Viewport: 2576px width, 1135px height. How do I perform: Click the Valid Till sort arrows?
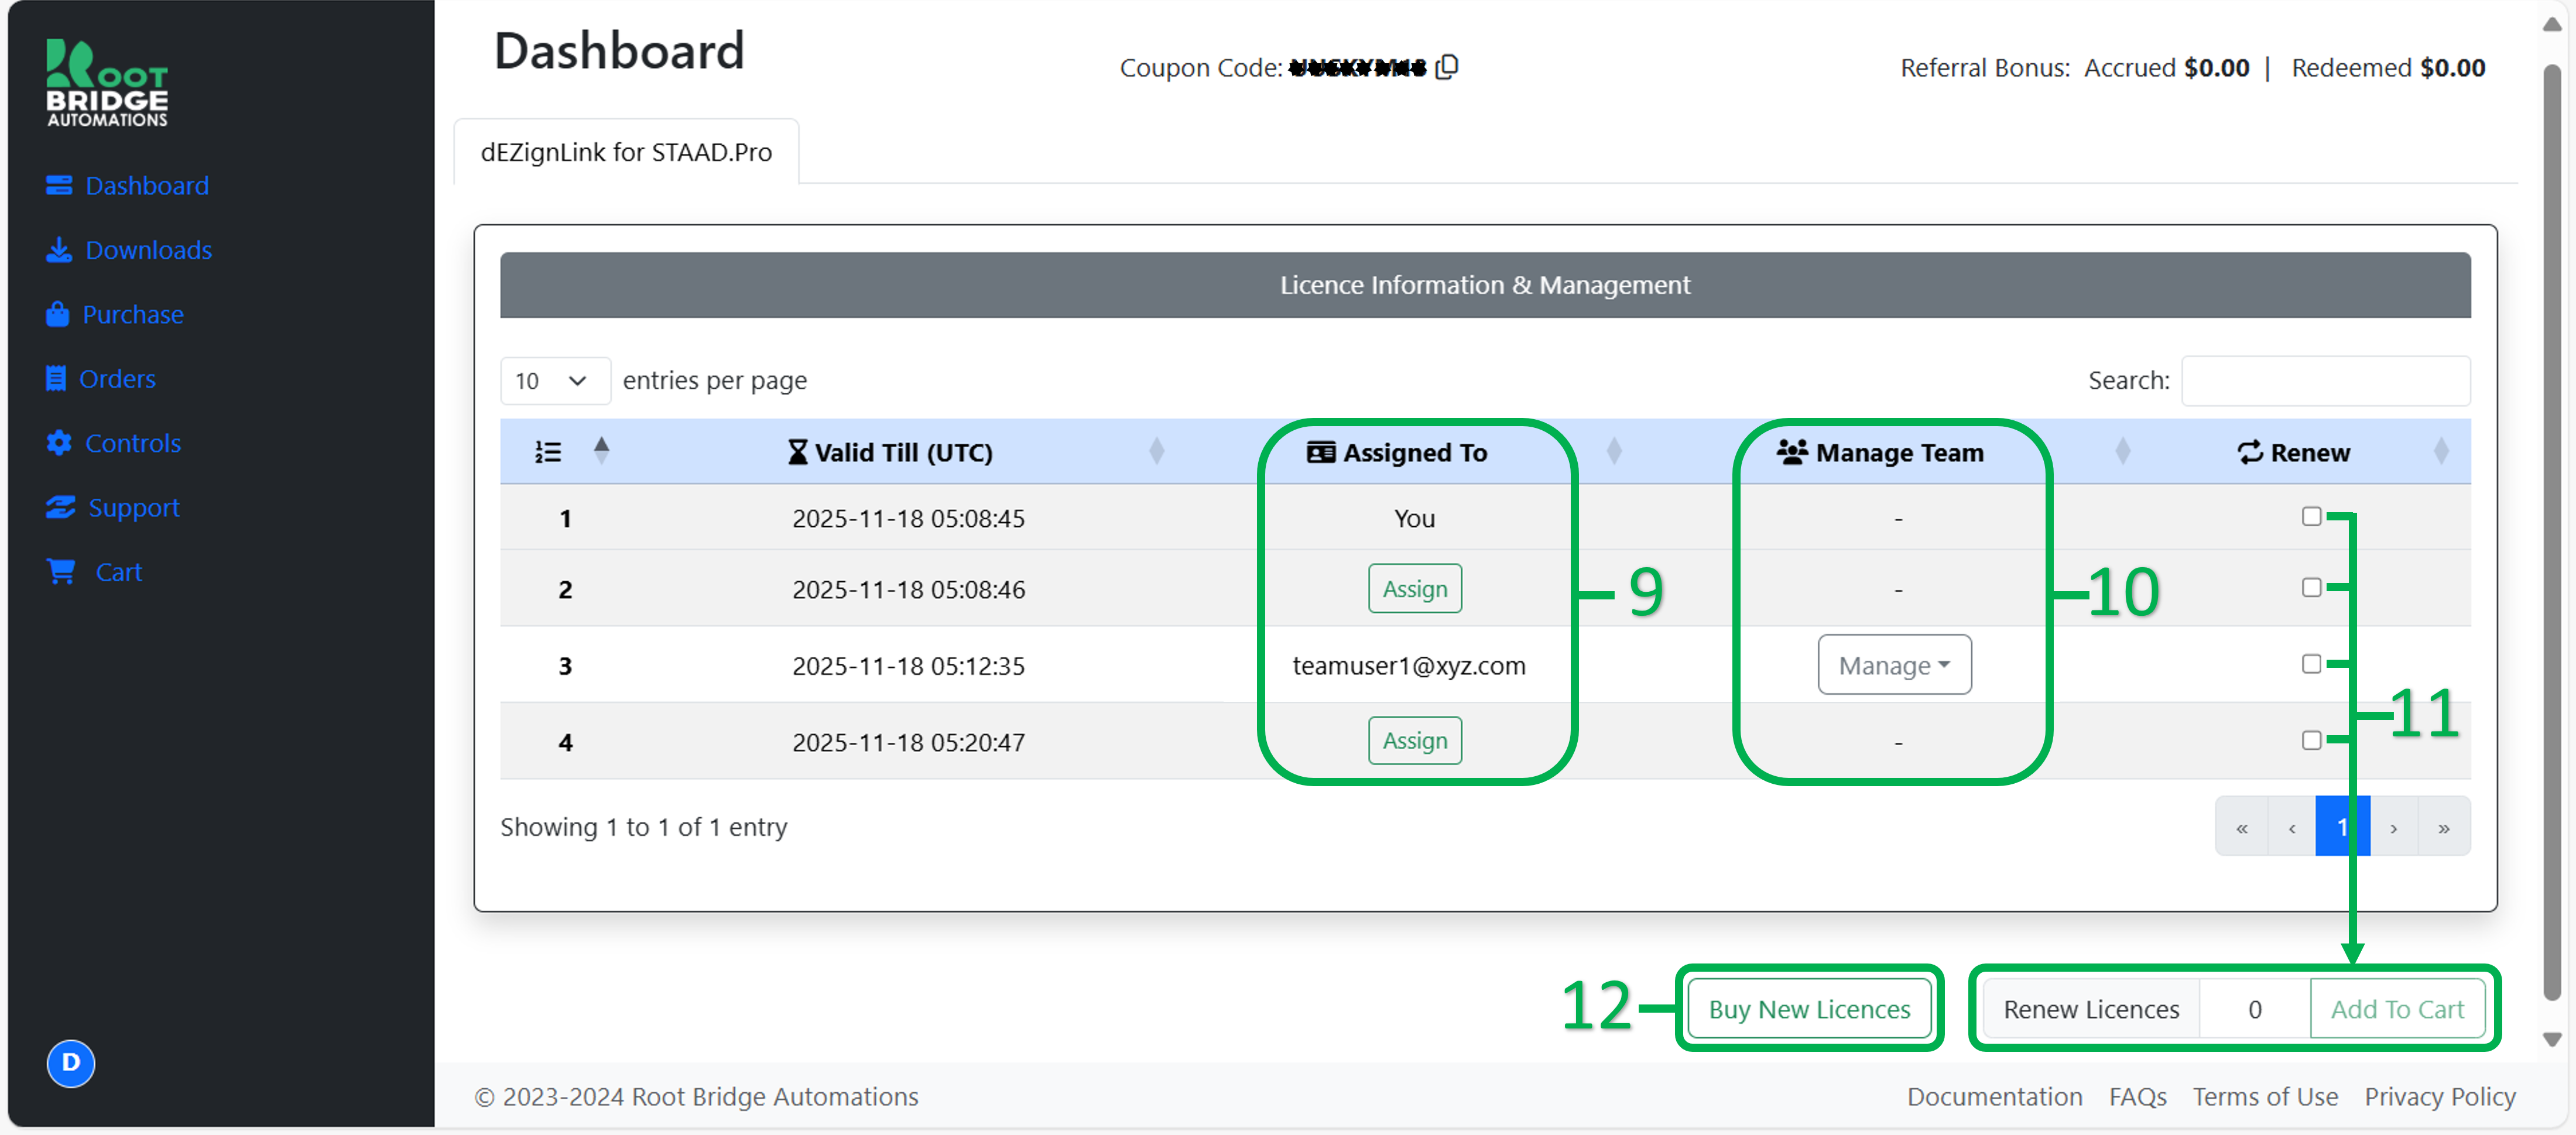[1157, 452]
